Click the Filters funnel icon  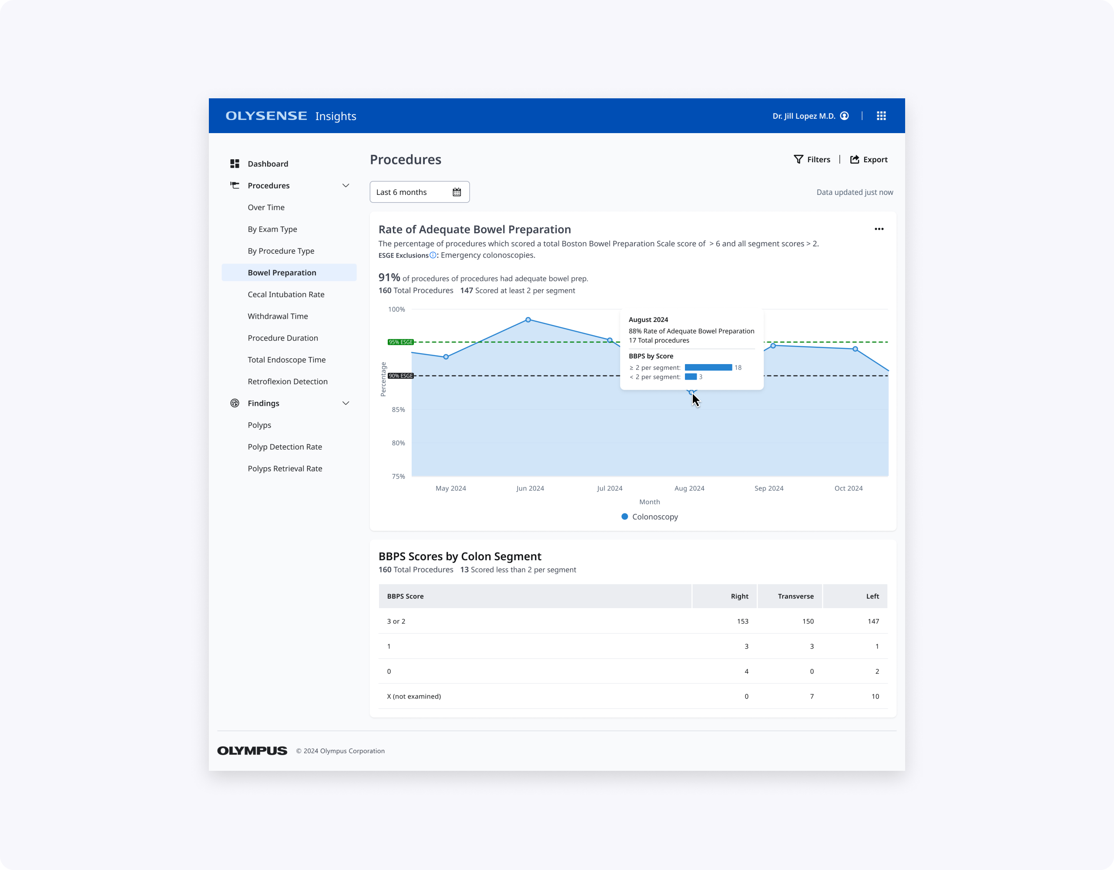pyautogui.click(x=798, y=160)
